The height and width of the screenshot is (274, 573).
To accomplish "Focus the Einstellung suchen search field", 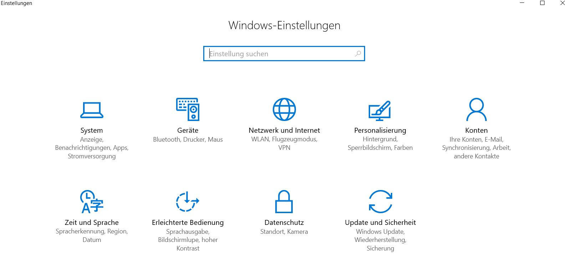I will point(284,54).
